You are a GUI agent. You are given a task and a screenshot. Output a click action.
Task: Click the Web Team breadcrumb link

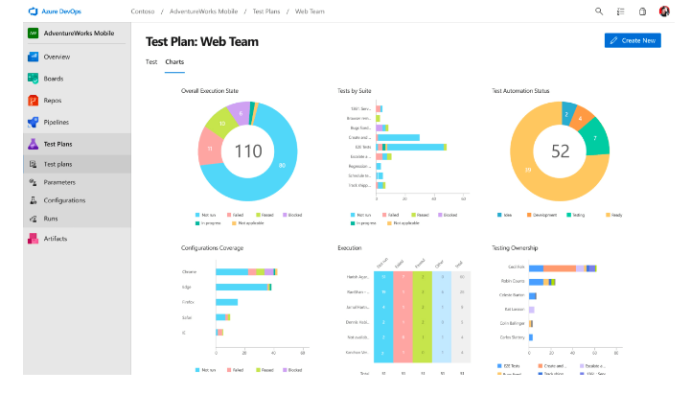tap(310, 12)
